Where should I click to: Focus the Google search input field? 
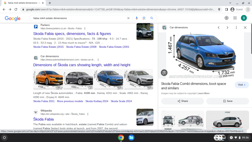(79, 18)
